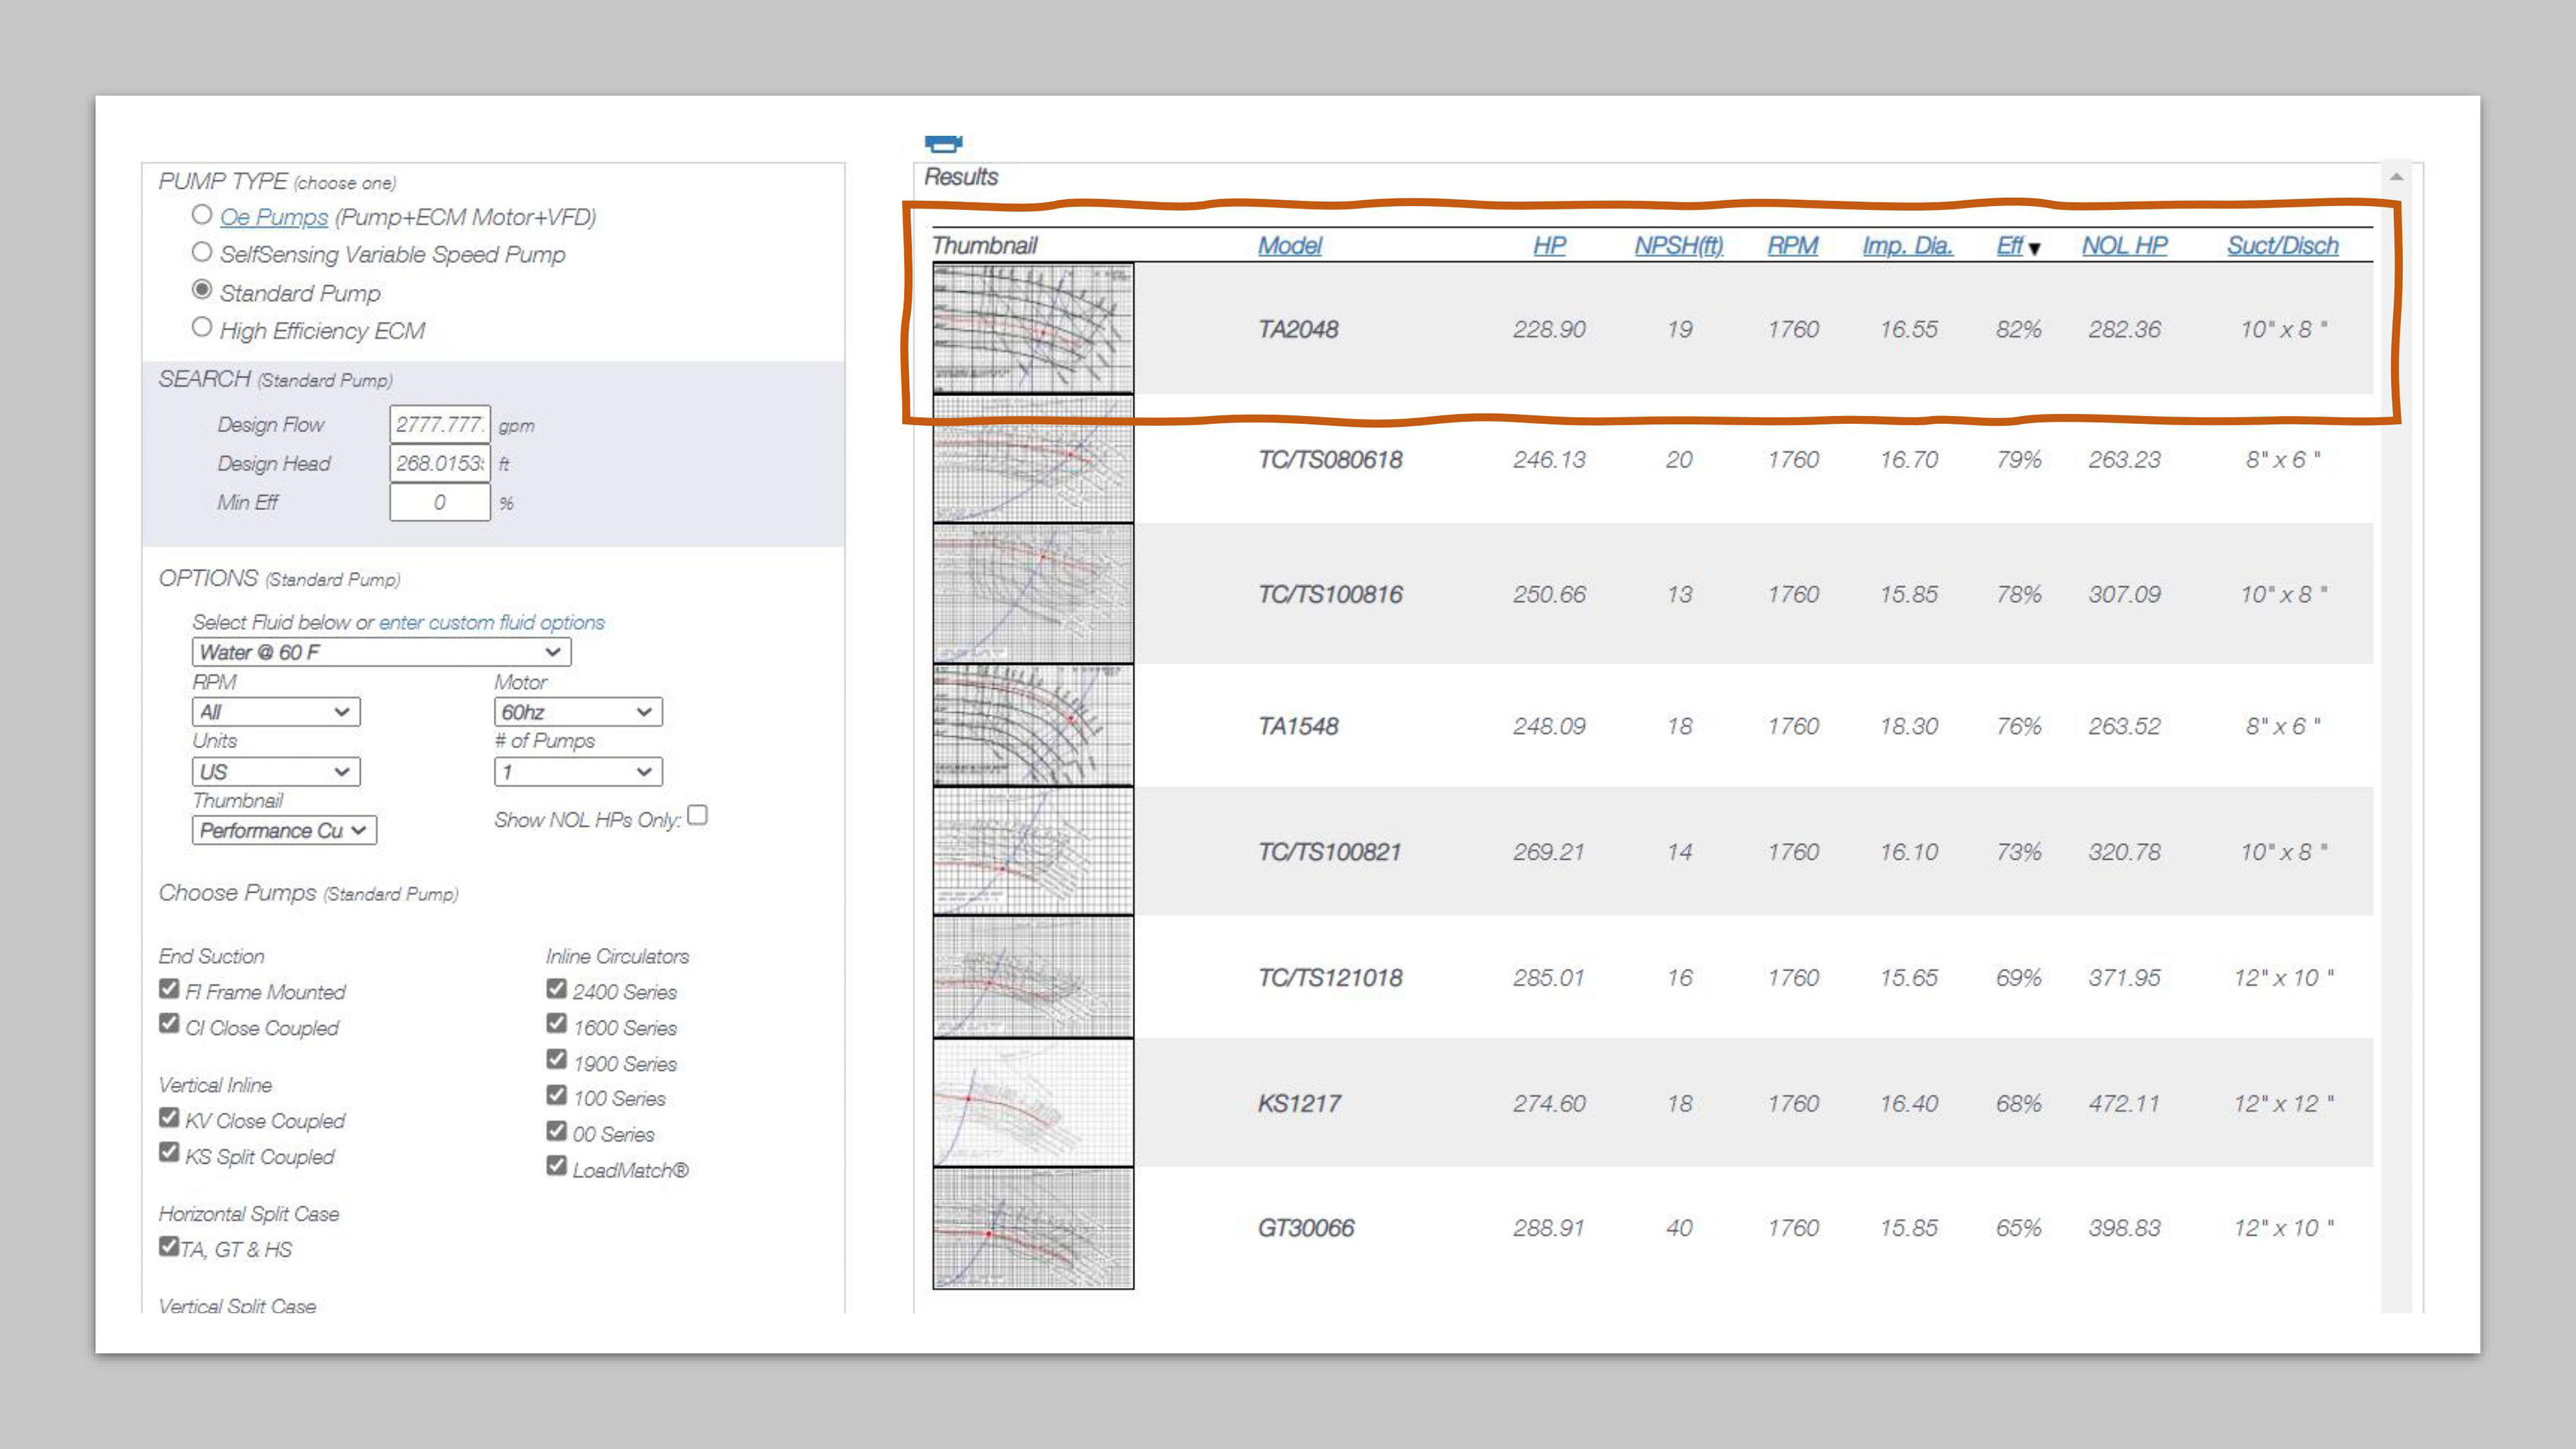Click the GT30066 curve thumbnail
Viewport: 2576px width, 1449px height.
[1032, 1228]
